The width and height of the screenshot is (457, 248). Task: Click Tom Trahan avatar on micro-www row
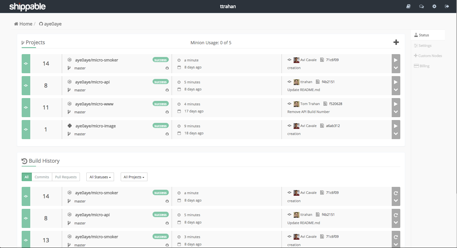coord(296,104)
